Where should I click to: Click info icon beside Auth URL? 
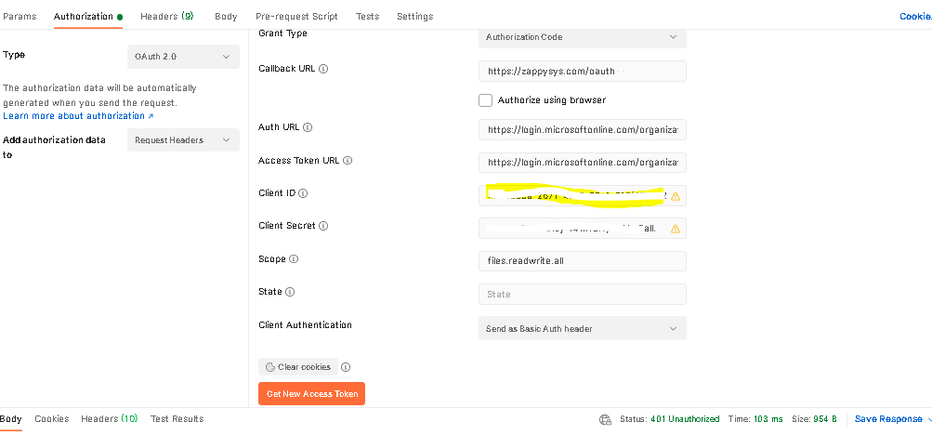pos(308,127)
